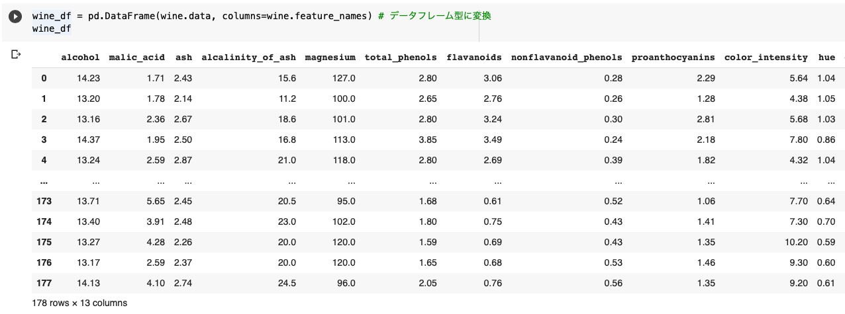Select the alcalinity_of_ash column header
The width and height of the screenshot is (845, 314).
pos(248,58)
